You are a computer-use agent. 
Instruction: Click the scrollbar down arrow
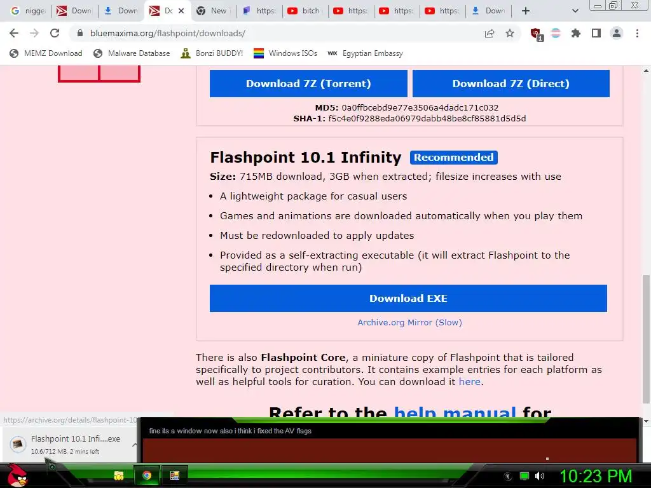646,421
